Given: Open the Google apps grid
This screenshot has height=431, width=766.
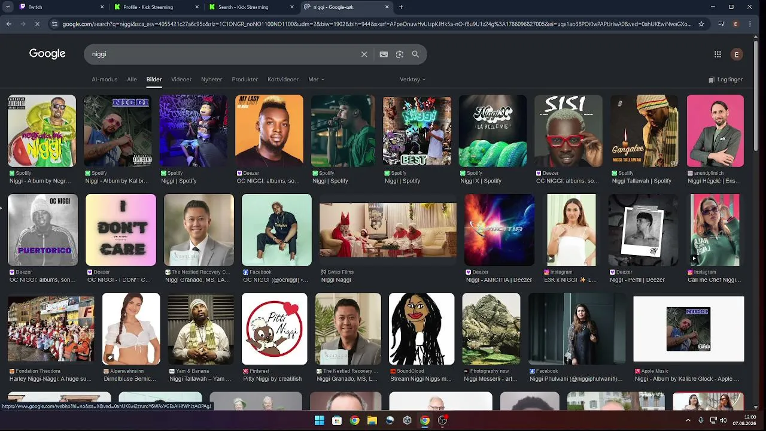Looking at the screenshot, I should click(718, 54).
